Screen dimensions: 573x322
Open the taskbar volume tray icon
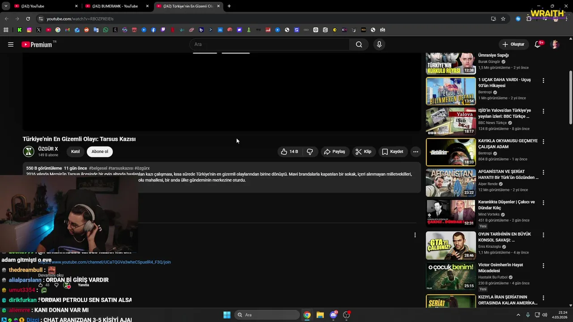(x=545, y=315)
